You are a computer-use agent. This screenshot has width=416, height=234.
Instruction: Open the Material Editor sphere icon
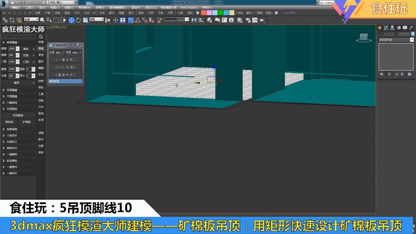point(240,20)
